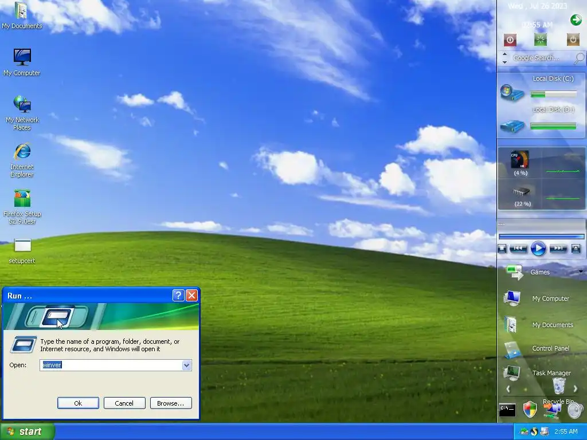Click the Run dialog help question-mark button

(x=178, y=296)
